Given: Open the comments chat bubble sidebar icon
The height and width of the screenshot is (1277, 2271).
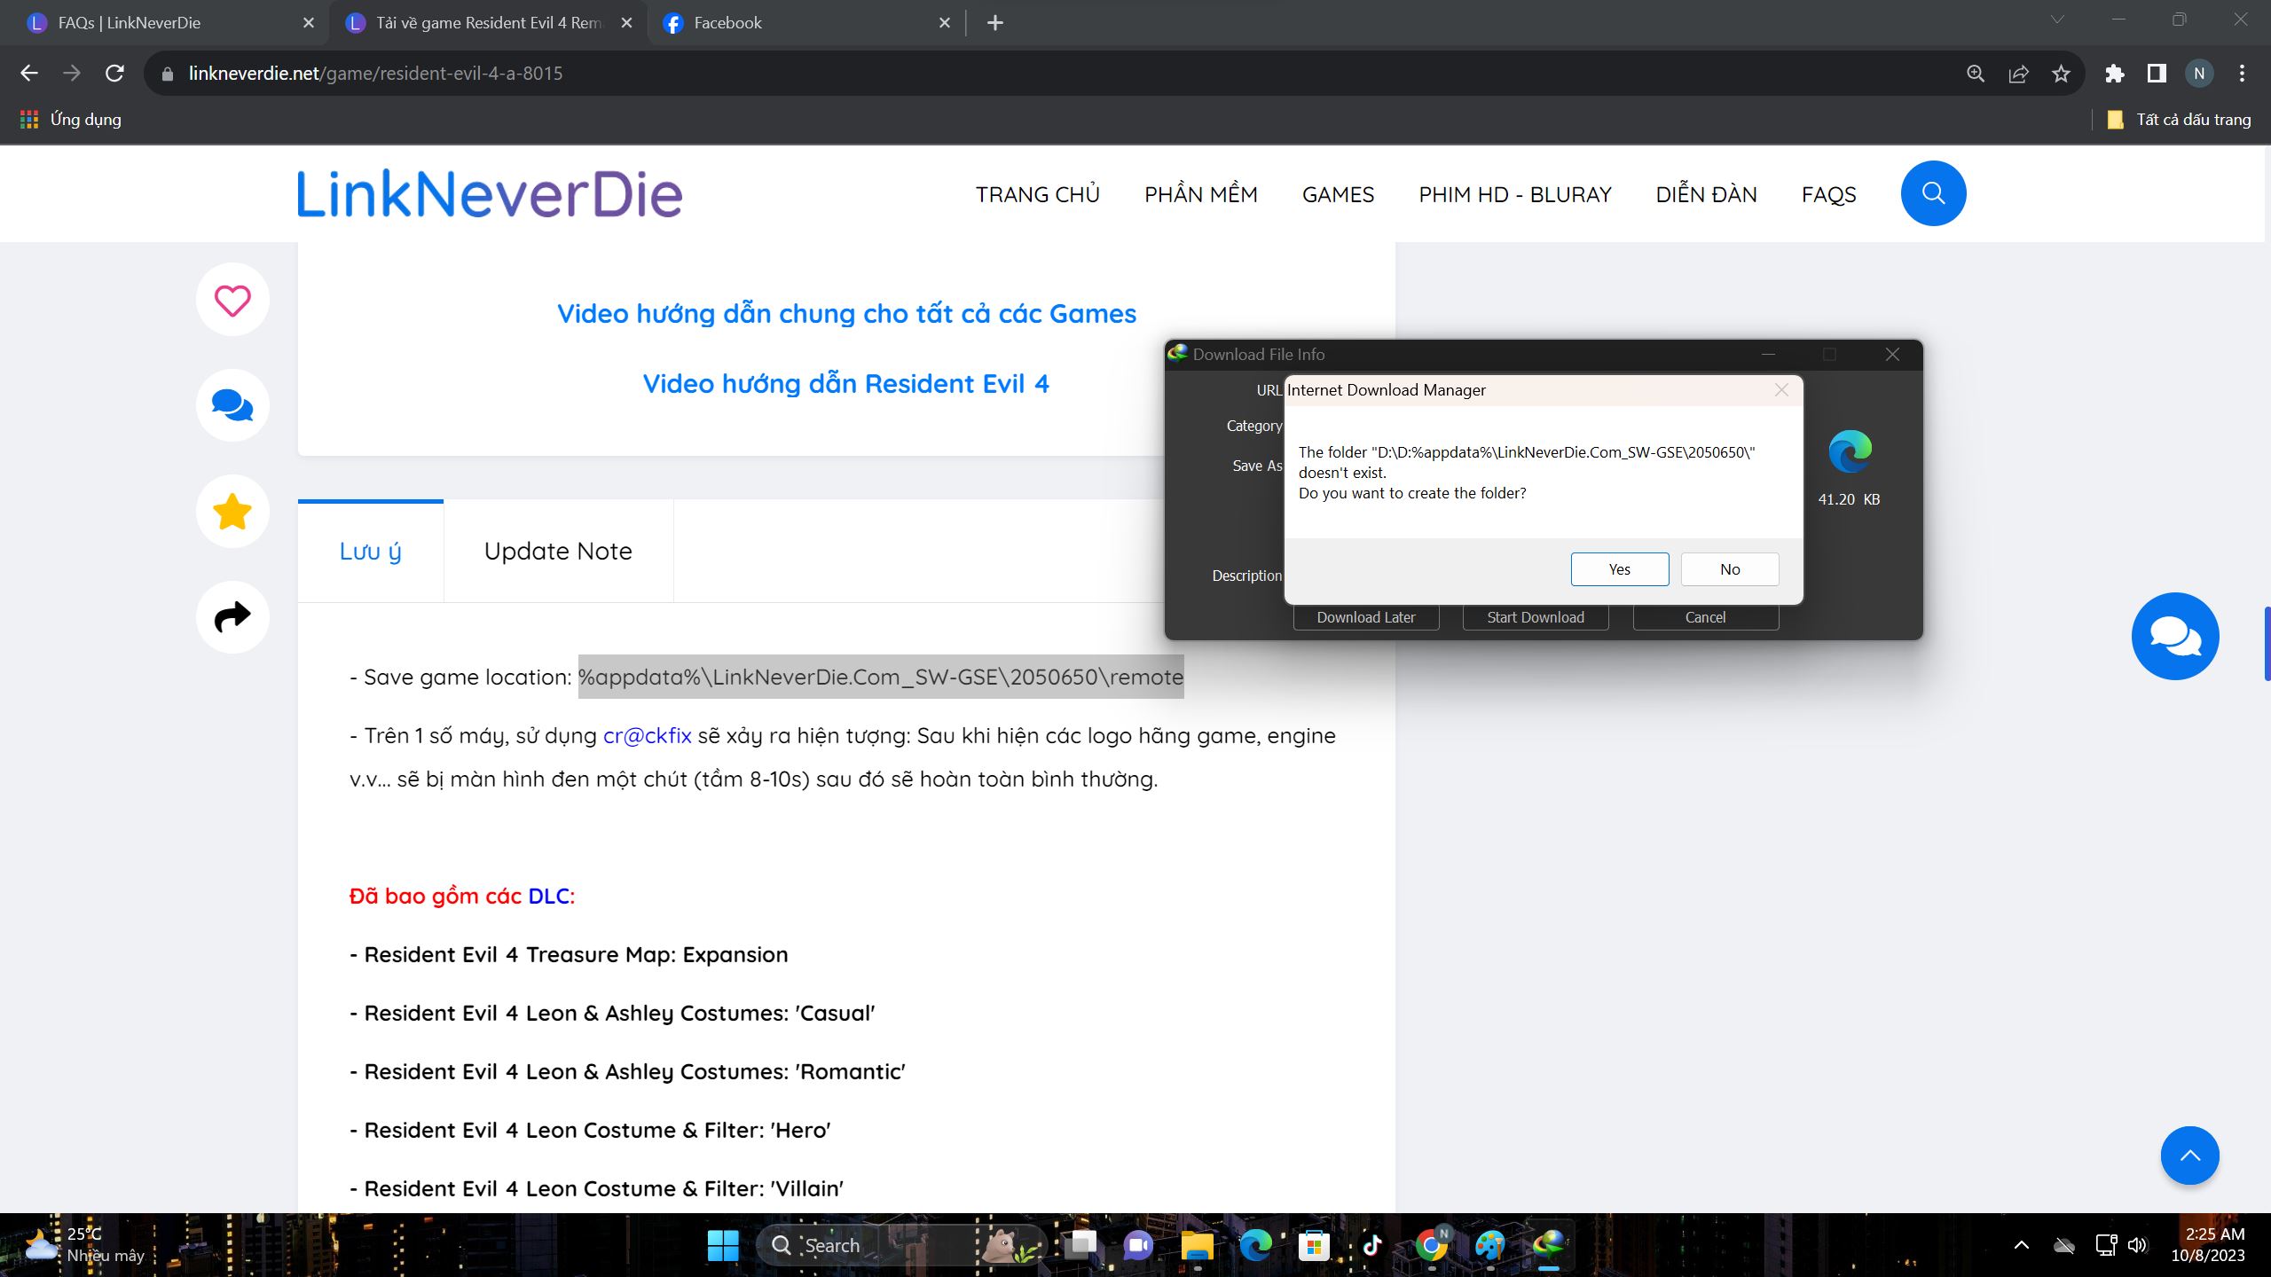Looking at the screenshot, I should 232,405.
